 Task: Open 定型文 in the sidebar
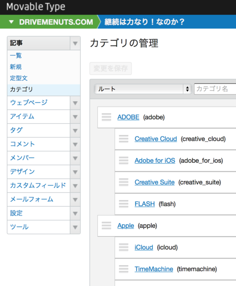click(19, 78)
